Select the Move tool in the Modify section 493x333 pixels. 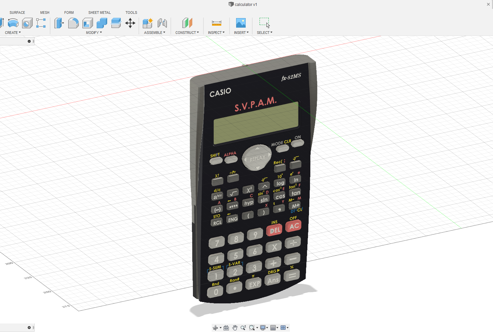click(130, 23)
